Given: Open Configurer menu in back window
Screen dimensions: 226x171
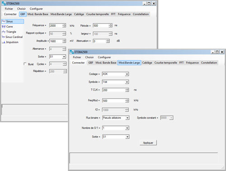Looking at the screenshot, I should point(36,9).
